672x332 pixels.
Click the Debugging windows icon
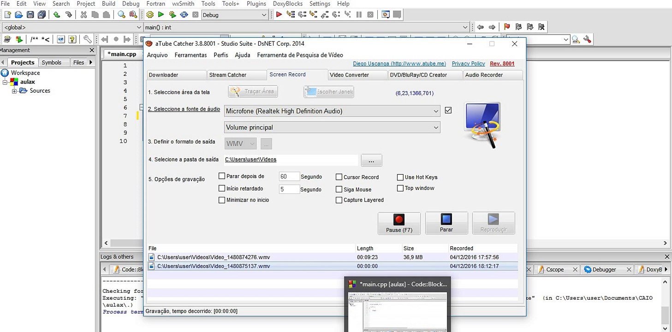(386, 15)
